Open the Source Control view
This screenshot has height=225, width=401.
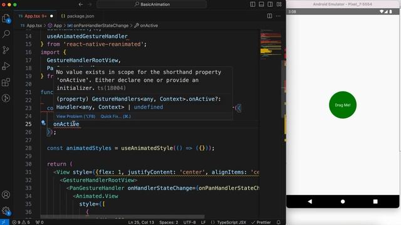(6, 50)
